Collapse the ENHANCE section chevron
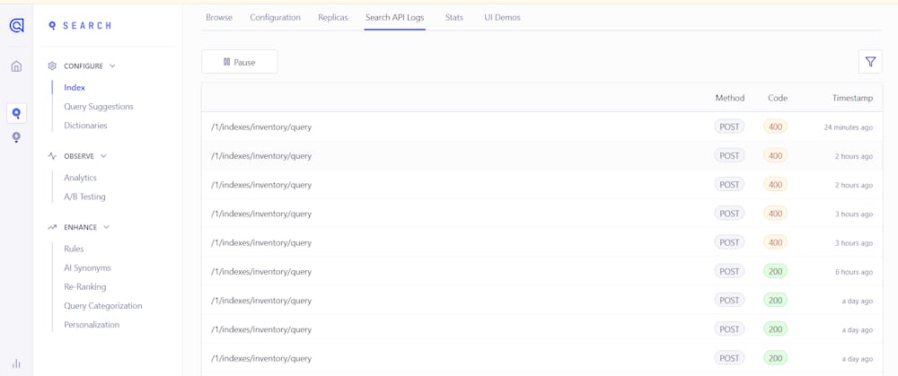898x376 pixels. click(107, 227)
